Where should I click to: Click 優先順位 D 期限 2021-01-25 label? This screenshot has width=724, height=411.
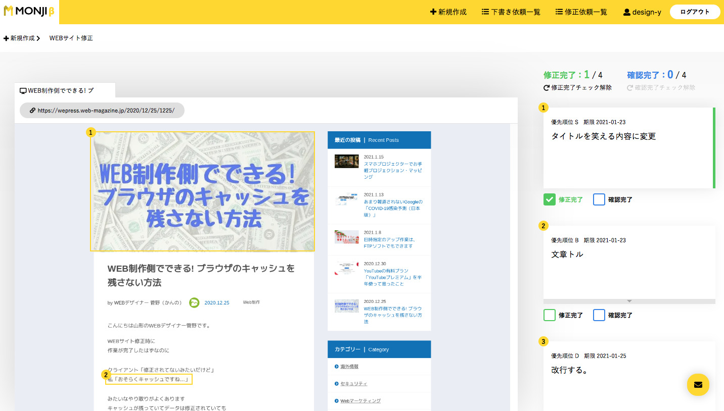pyautogui.click(x=589, y=356)
